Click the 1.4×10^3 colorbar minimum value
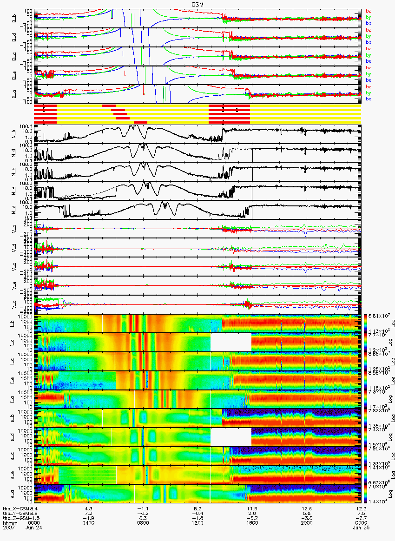 (378, 501)
